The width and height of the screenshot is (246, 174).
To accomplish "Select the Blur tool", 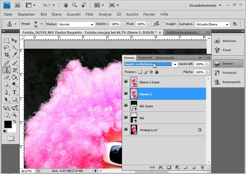I will pyautogui.click(x=6, y=84).
